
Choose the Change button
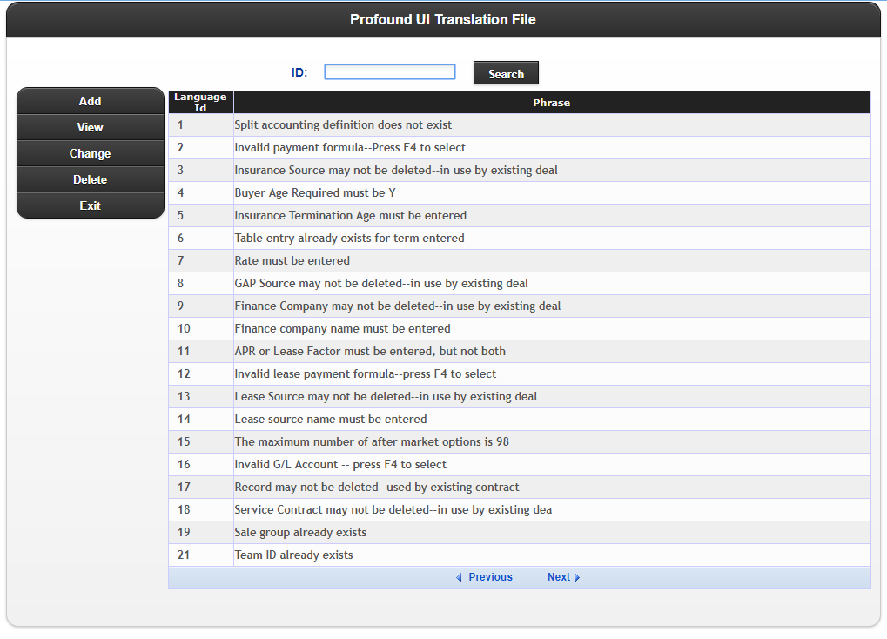pos(90,153)
